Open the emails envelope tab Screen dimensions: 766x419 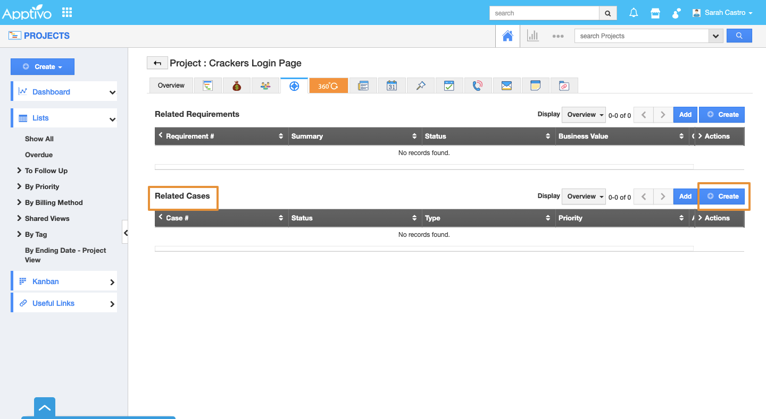[506, 85]
